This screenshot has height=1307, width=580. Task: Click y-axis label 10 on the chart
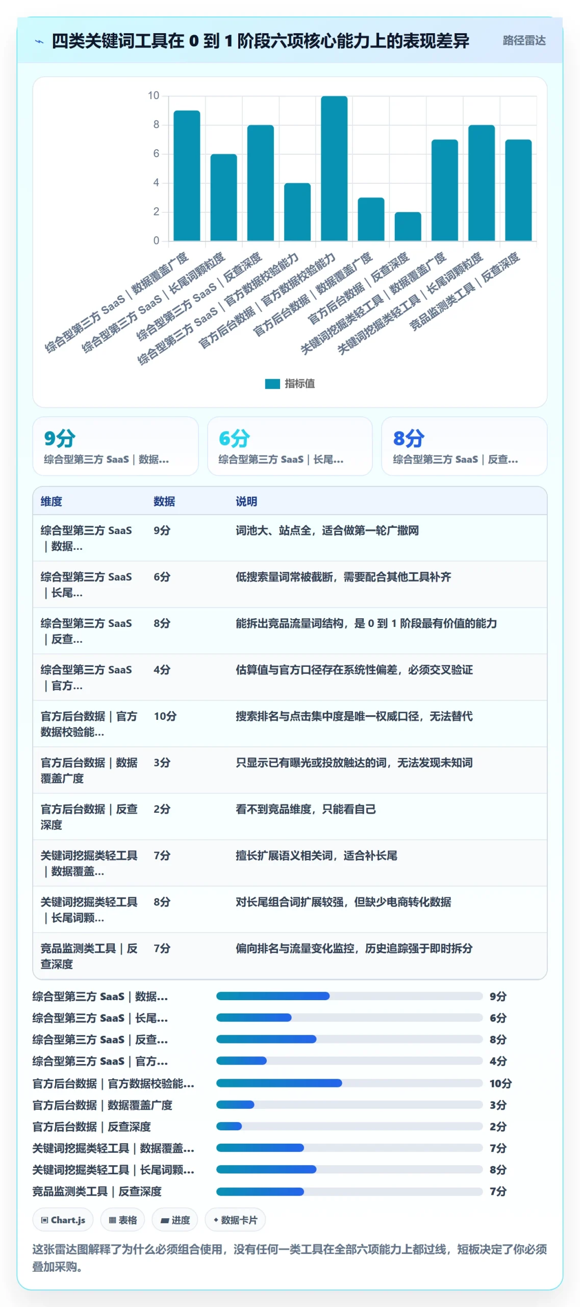154,95
